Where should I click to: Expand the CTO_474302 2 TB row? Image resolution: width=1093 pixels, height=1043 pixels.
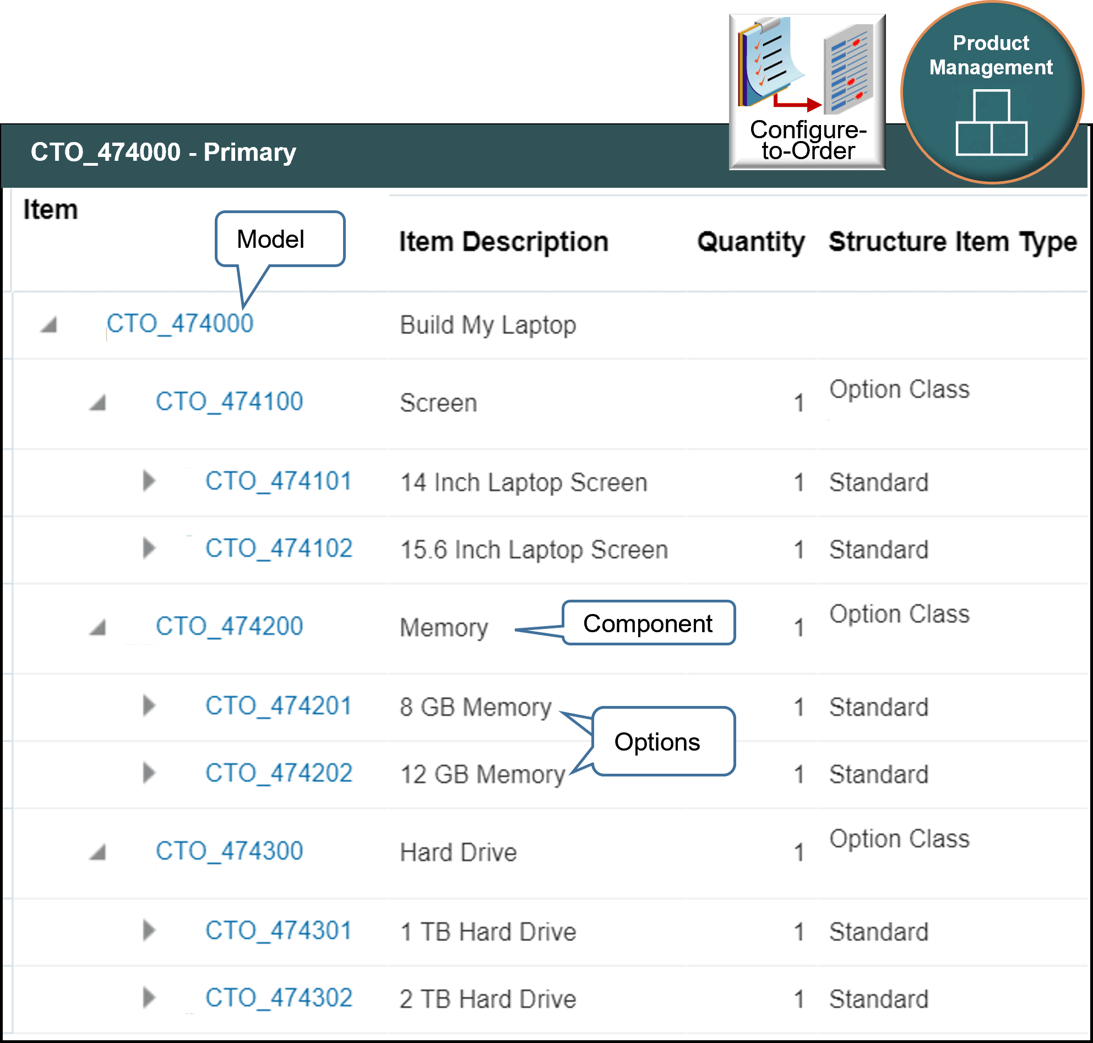[x=149, y=998]
